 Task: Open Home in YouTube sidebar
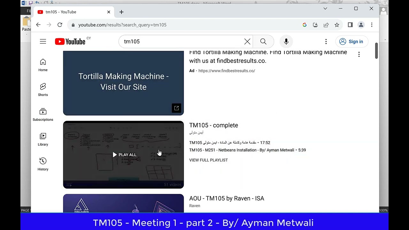coord(43,65)
